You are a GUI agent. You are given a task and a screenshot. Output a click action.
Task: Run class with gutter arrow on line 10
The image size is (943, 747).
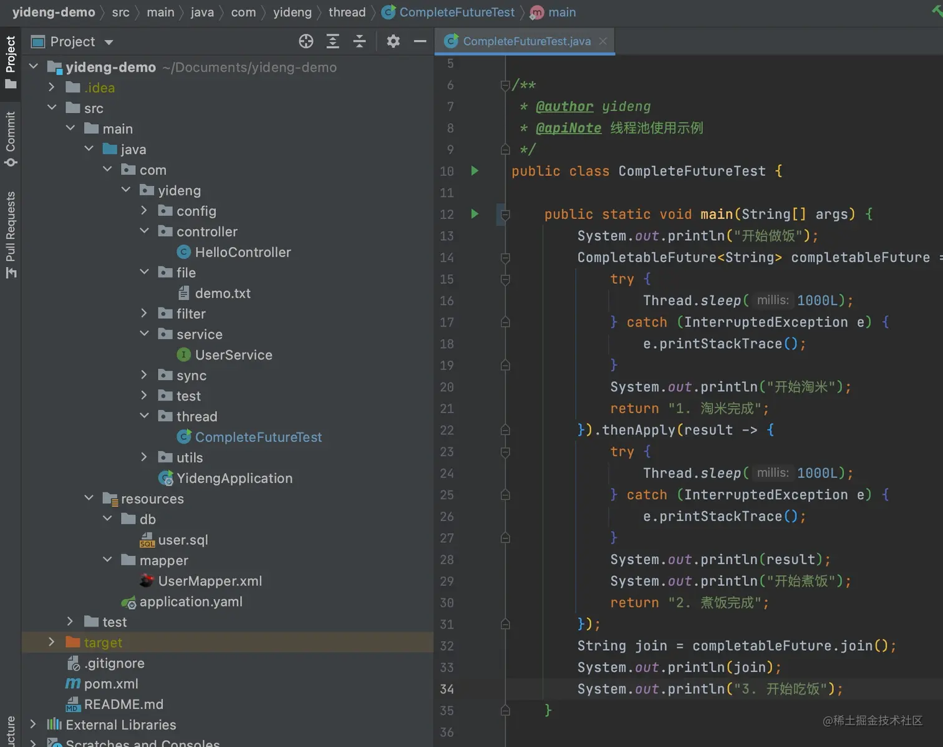point(475,171)
